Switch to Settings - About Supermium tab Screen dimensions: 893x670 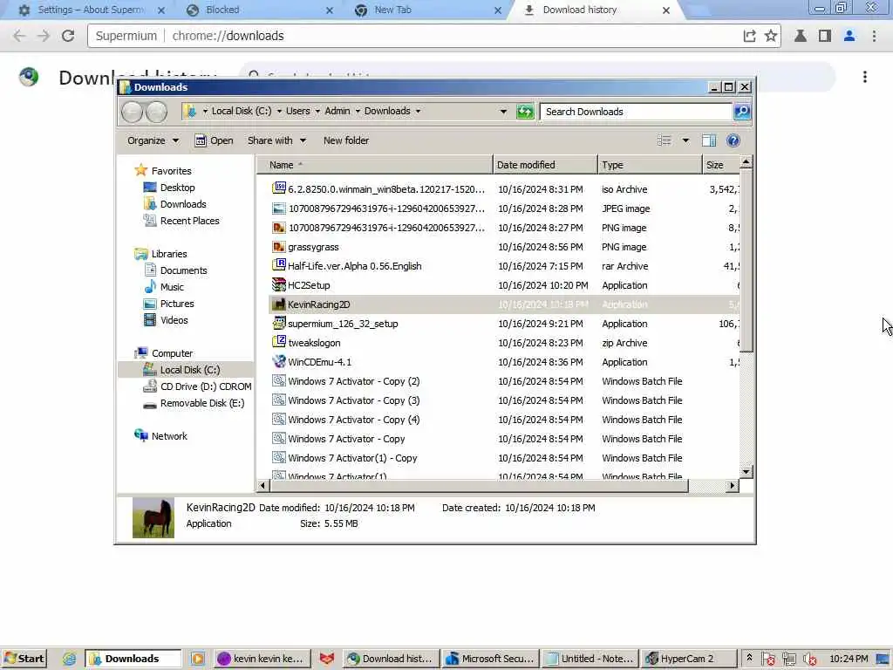(x=91, y=10)
